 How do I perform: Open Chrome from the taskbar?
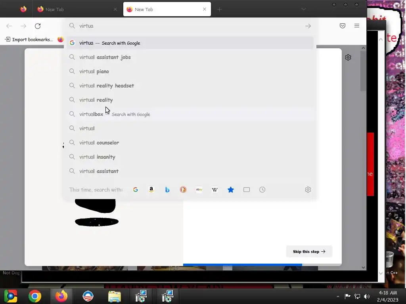[x=35, y=296]
